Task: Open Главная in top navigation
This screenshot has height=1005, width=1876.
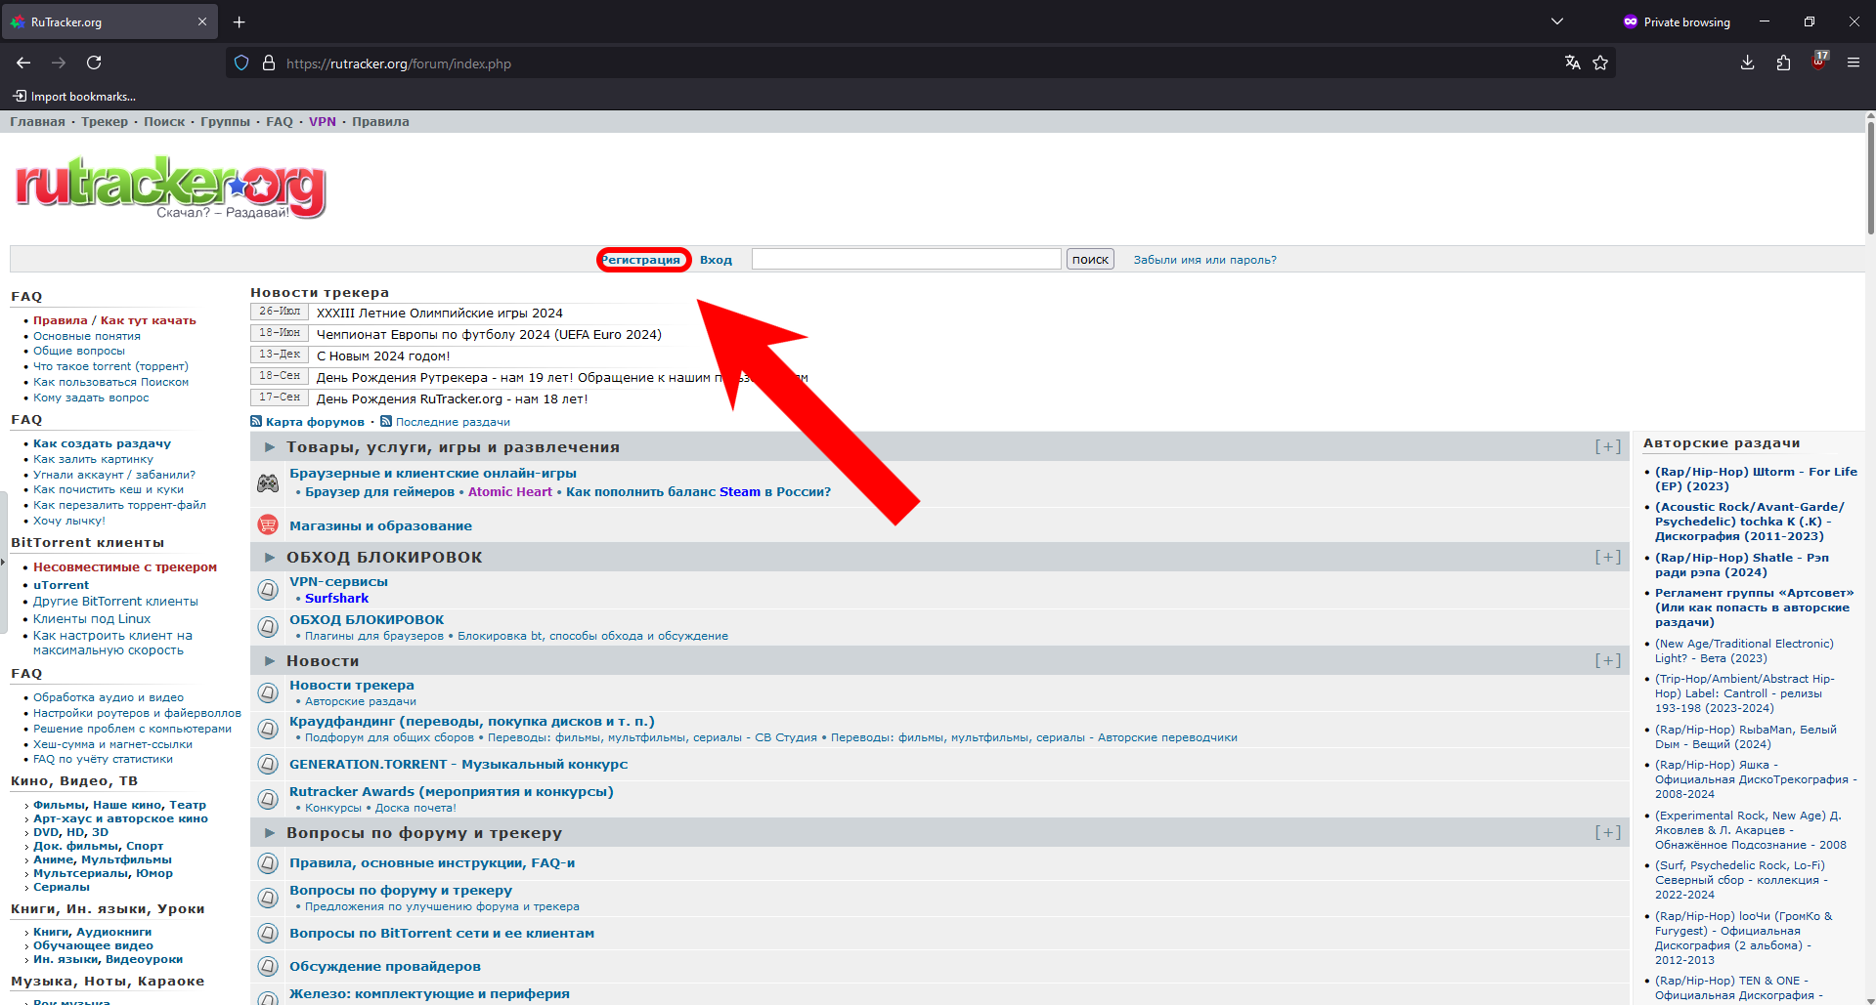Action: [37, 122]
